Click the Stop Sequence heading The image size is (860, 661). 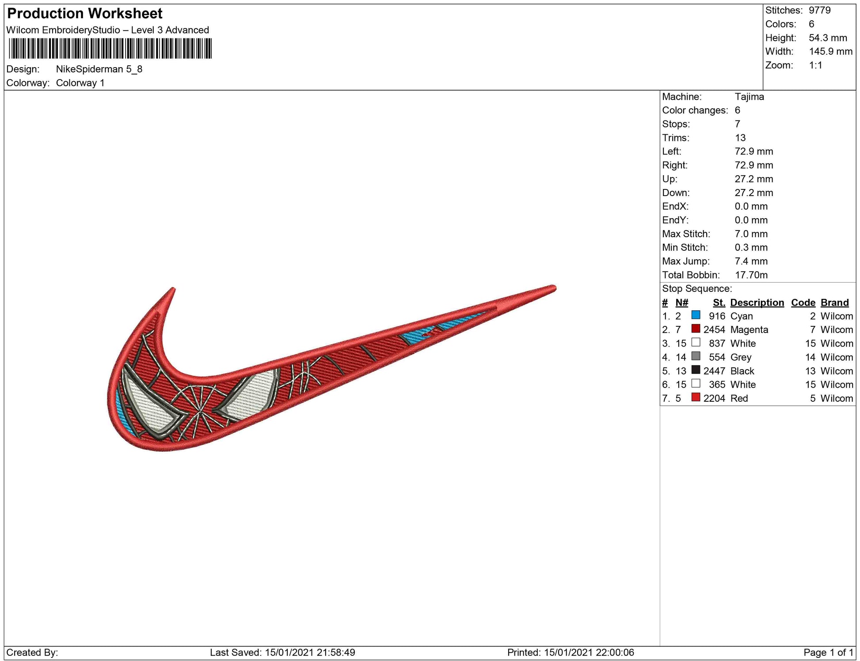[x=696, y=289]
